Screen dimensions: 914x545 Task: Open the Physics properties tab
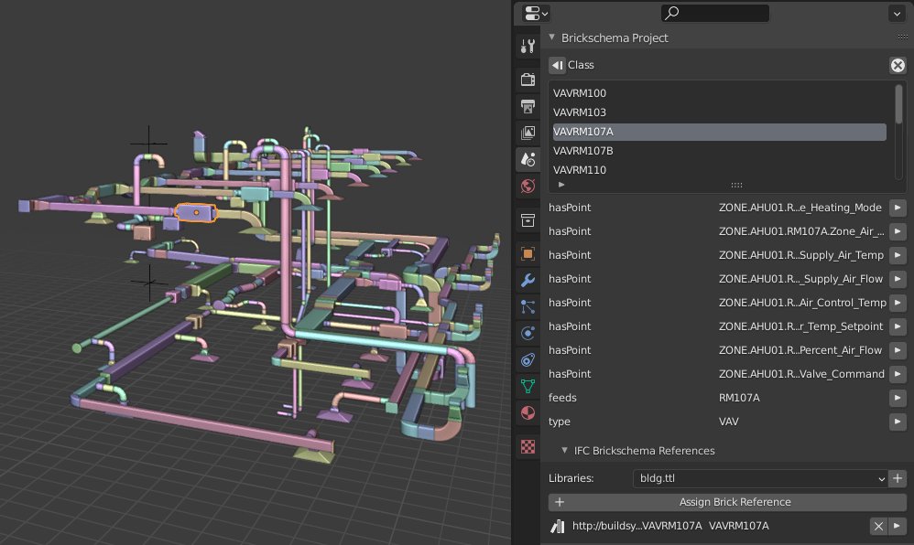[528, 333]
